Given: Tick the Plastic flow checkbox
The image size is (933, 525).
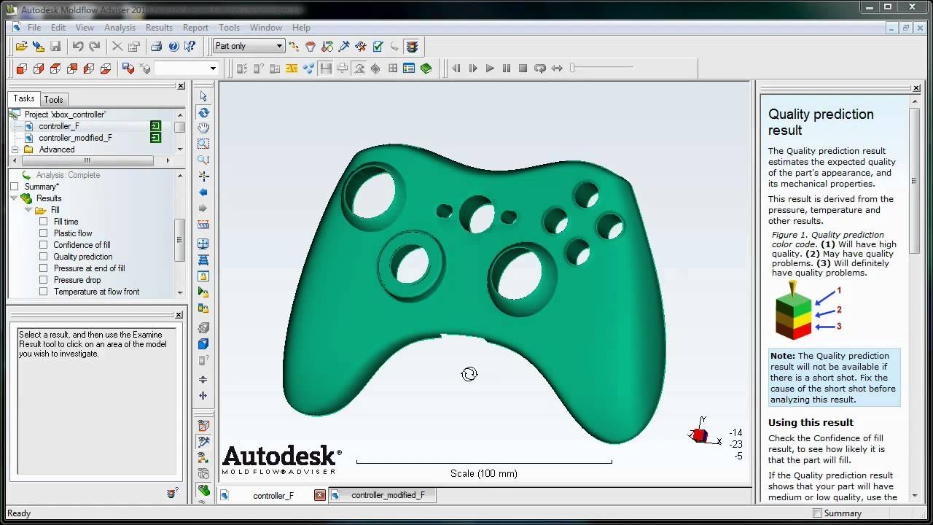Looking at the screenshot, I should point(44,233).
